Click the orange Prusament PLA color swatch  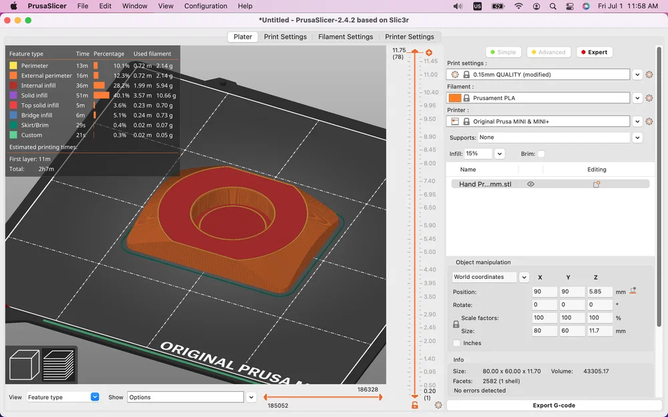[455, 98]
